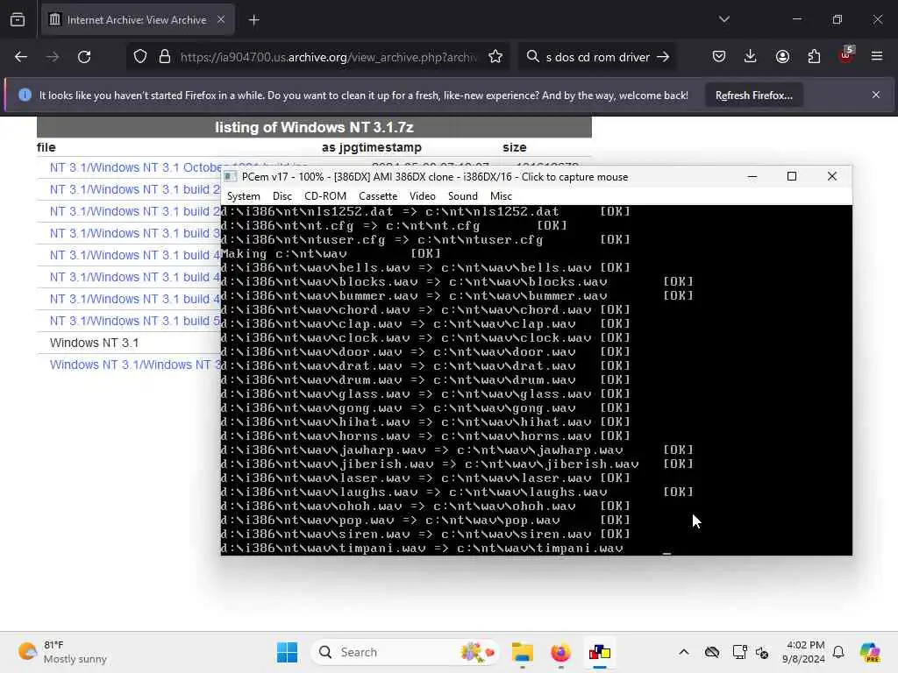
Task: Open PCem Cassette menu
Action: pyautogui.click(x=378, y=196)
